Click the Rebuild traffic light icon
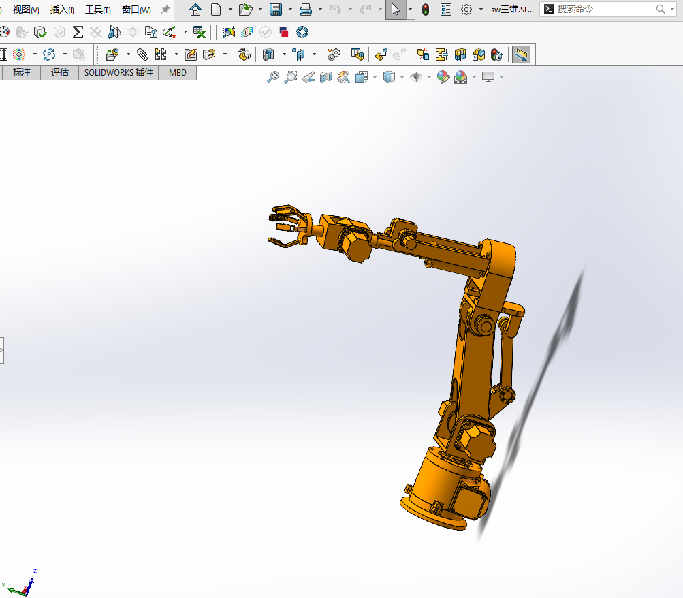This screenshot has width=683, height=598. tap(426, 9)
